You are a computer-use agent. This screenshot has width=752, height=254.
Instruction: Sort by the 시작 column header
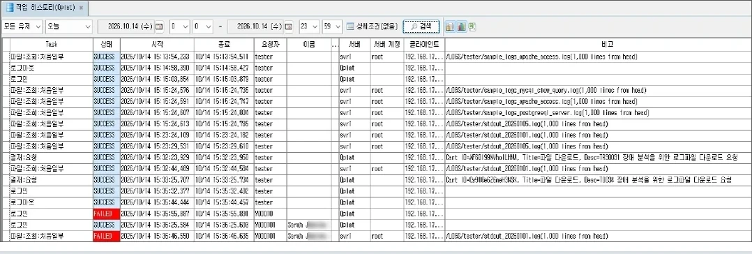[x=157, y=45]
